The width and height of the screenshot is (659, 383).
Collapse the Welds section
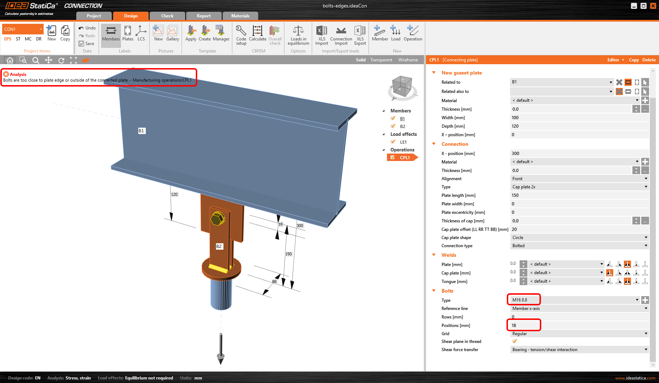point(434,255)
